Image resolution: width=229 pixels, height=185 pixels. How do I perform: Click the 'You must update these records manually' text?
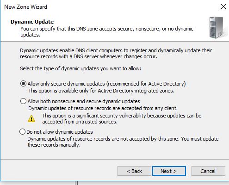(x=123, y=142)
